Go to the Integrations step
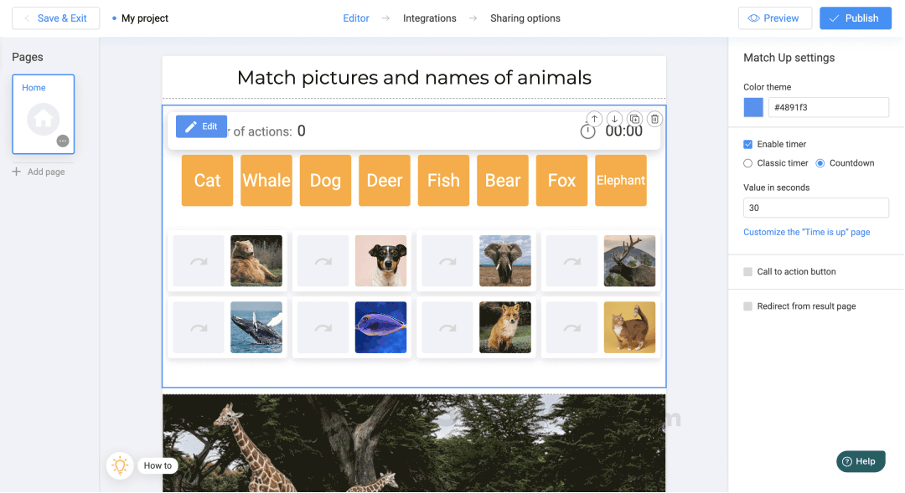Screen dimensions: 905x493 [x=429, y=18]
